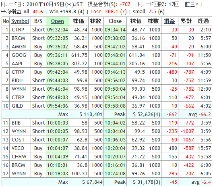Viewport: 213px width, 187px height.
Task: Select the -216 loss value
Action: pyautogui.click(x=172, y=64)
